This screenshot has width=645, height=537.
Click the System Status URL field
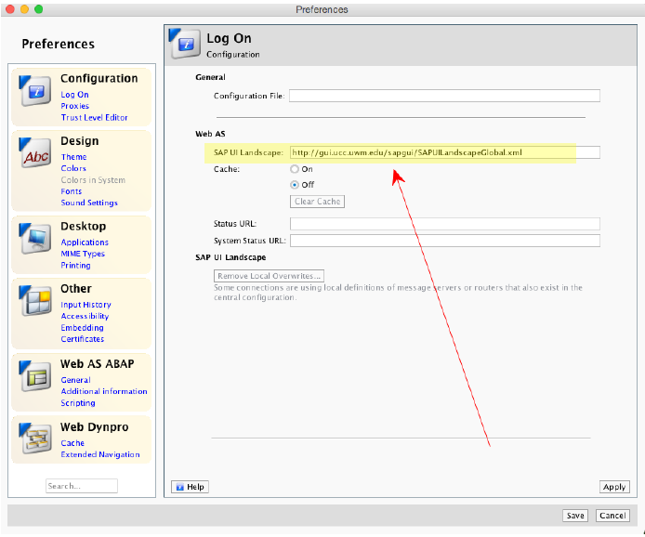pos(445,241)
